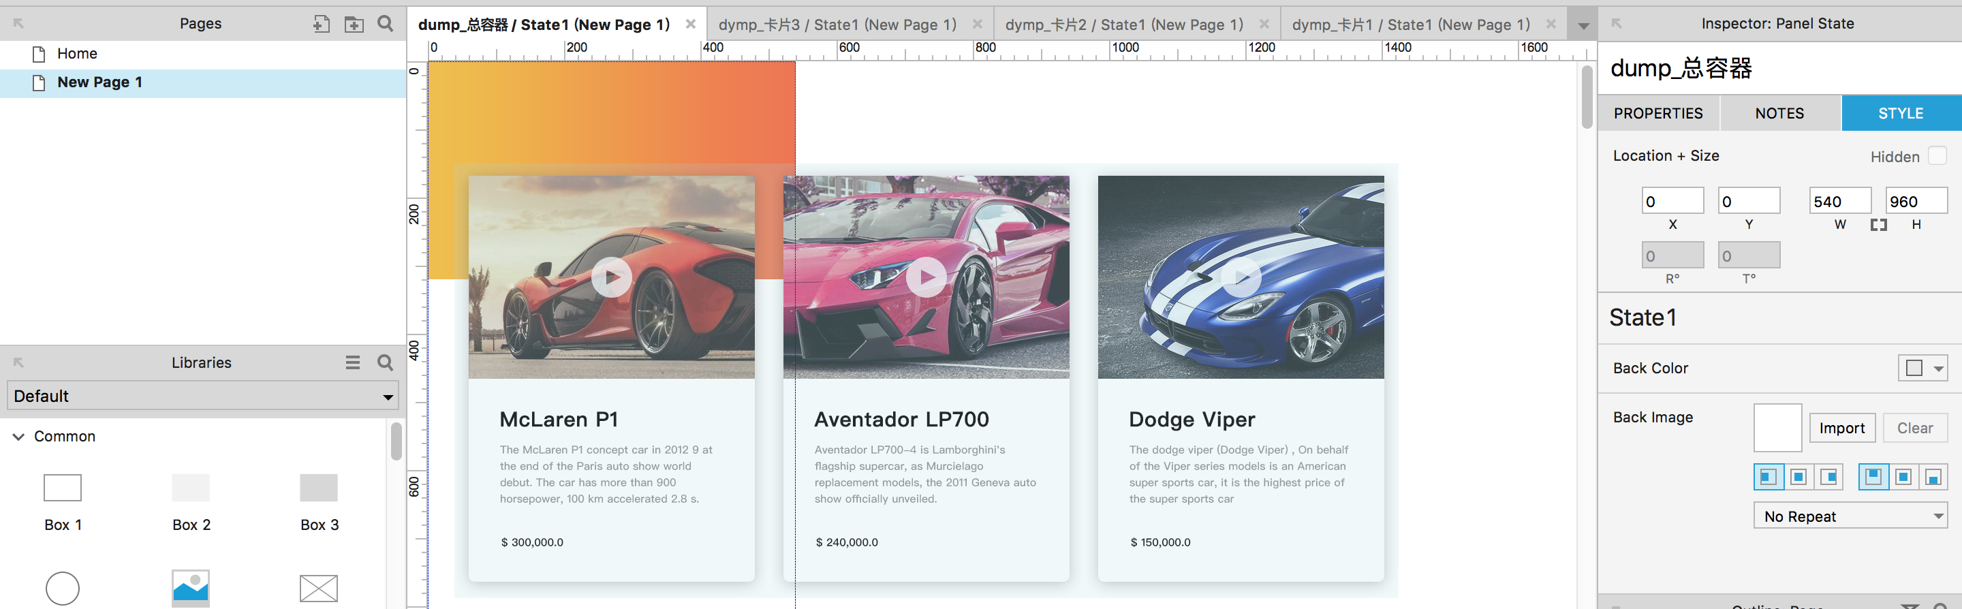Click the Clear back image button
Image resolution: width=1962 pixels, height=609 pixels.
(x=1915, y=428)
